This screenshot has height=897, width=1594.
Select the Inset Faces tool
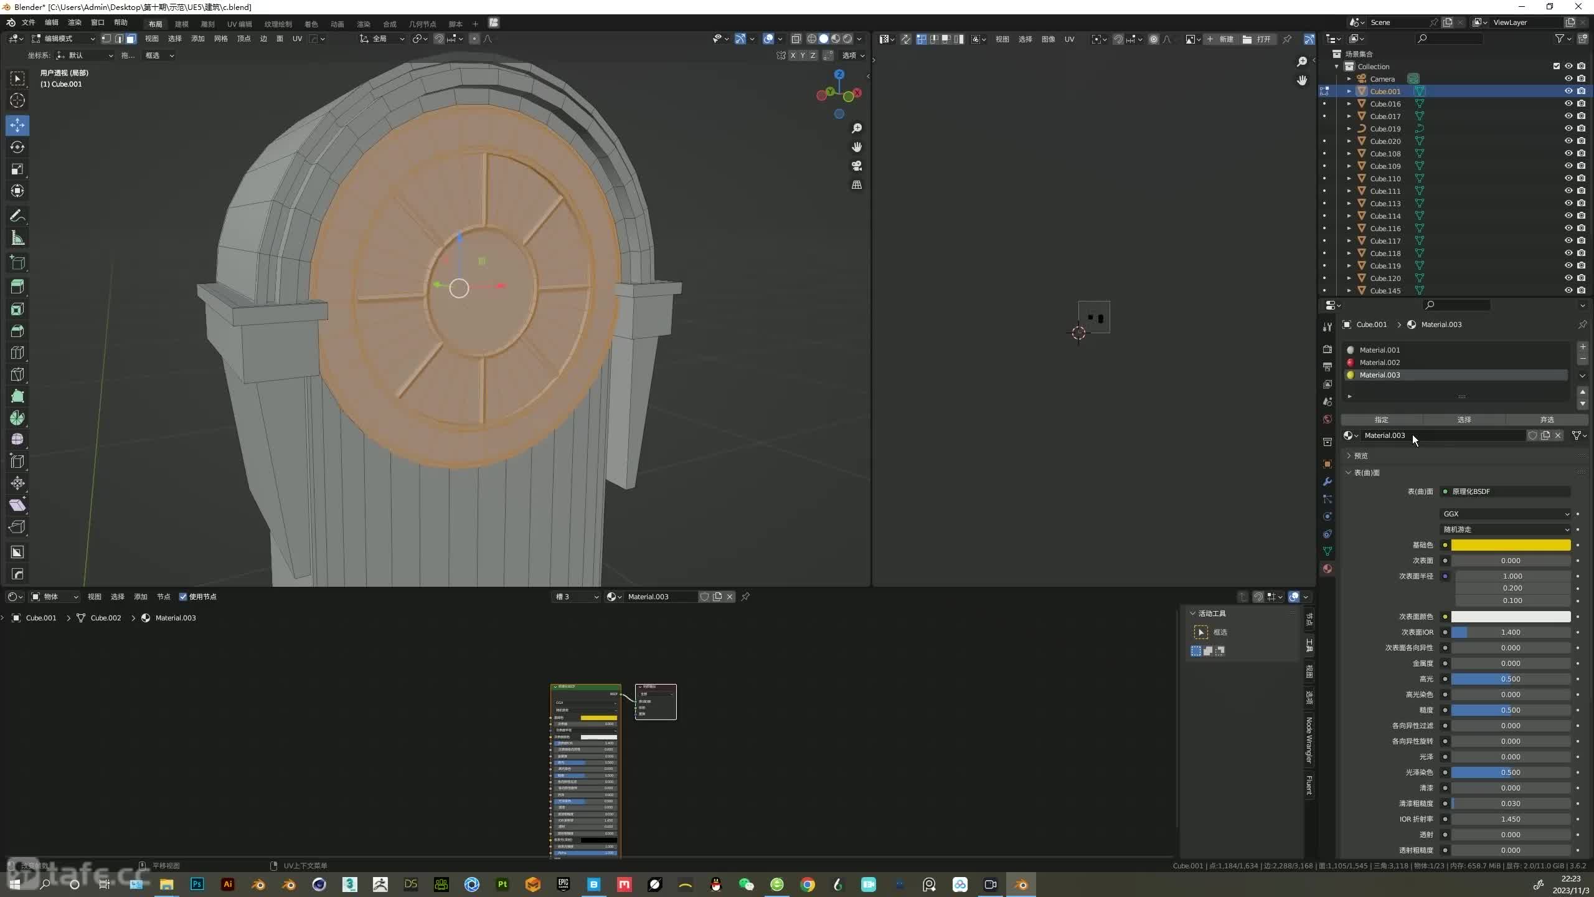(17, 309)
